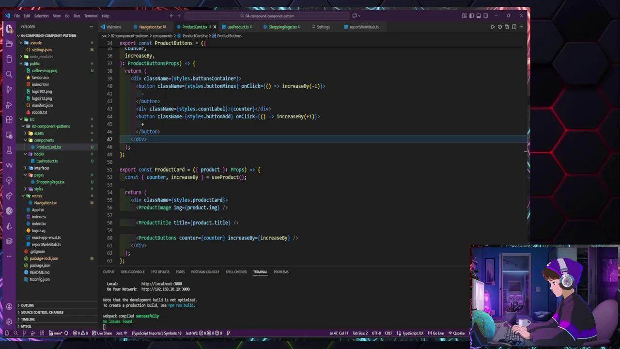Click the command center search box
Image resolution: width=620 pixels, height=349 pixels.
266,16
